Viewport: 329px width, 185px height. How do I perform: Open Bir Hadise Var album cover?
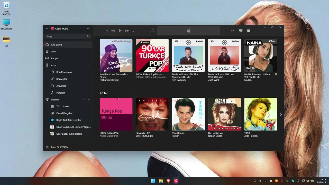(x=225, y=114)
